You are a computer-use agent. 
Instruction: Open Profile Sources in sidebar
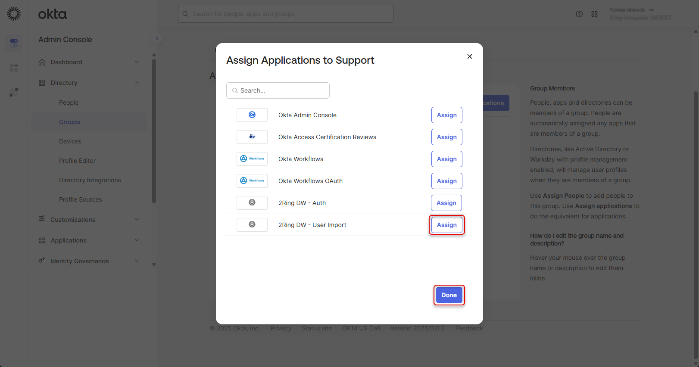click(81, 199)
